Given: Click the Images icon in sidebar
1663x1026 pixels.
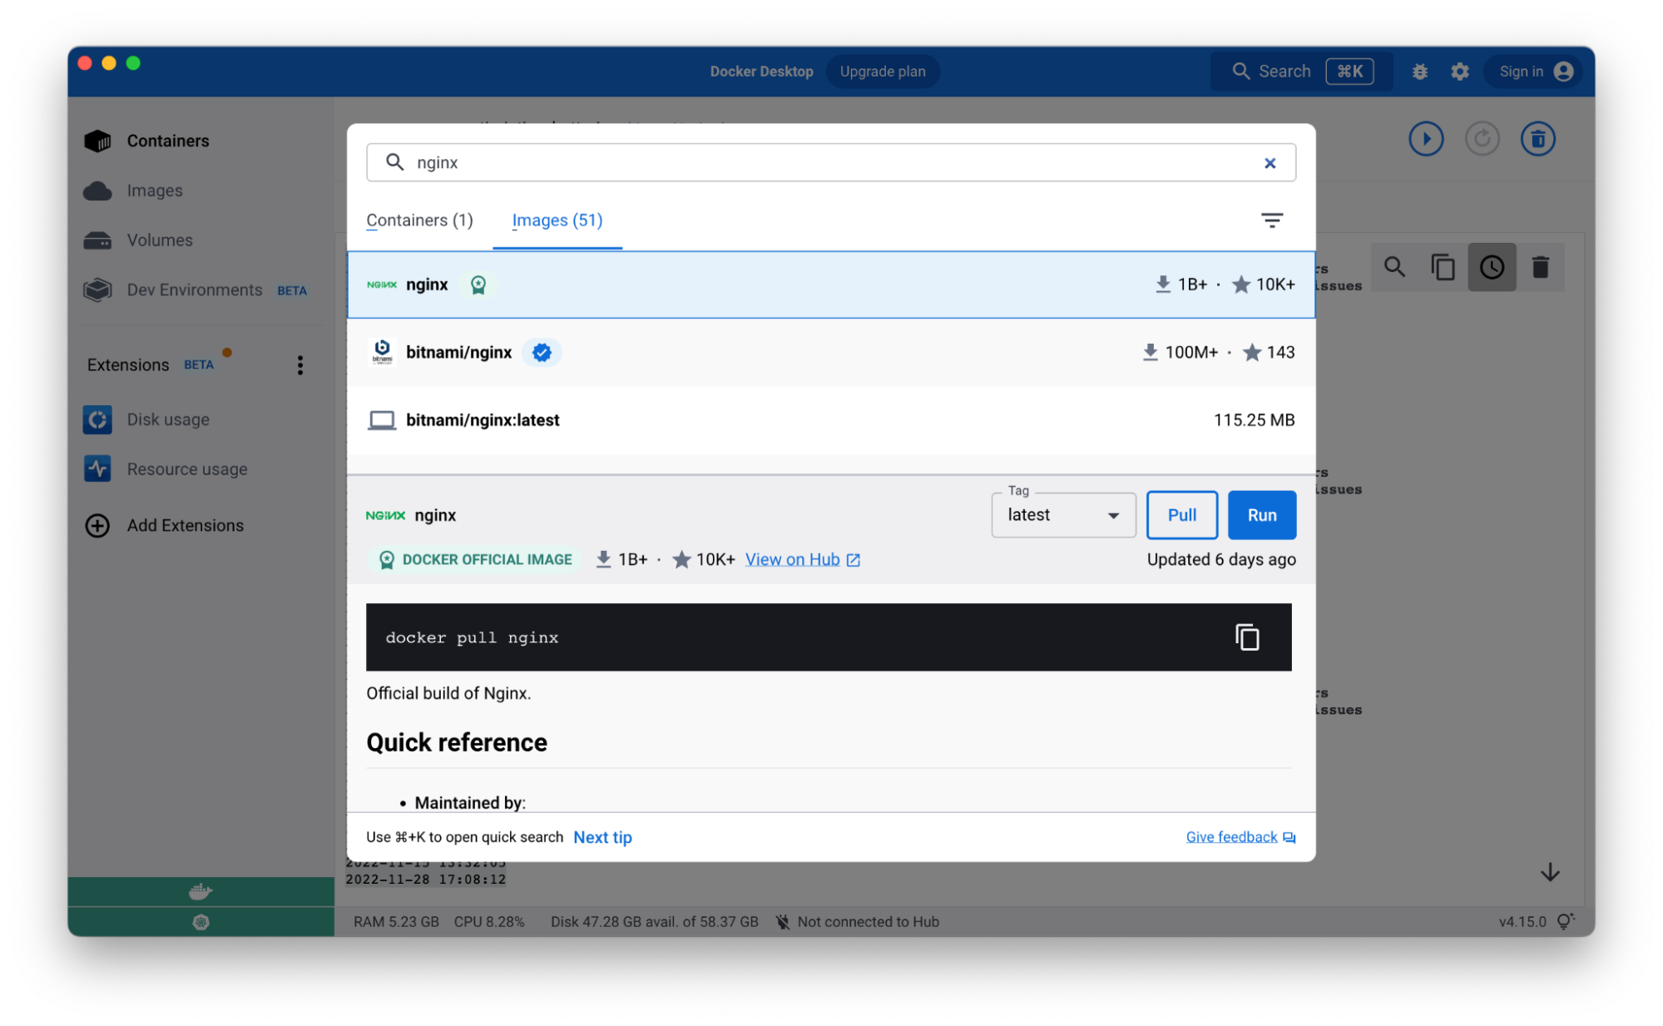Looking at the screenshot, I should [97, 190].
